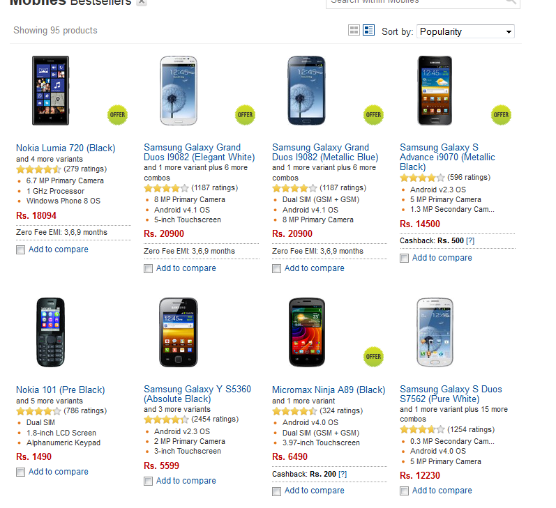Switch to grid view layout
The image size is (556, 508).
pyautogui.click(x=354, y=31)
